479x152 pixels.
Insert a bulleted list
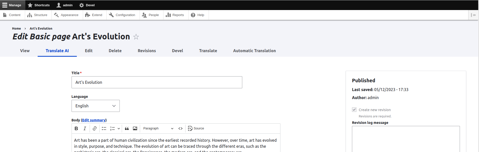(104, 128)
